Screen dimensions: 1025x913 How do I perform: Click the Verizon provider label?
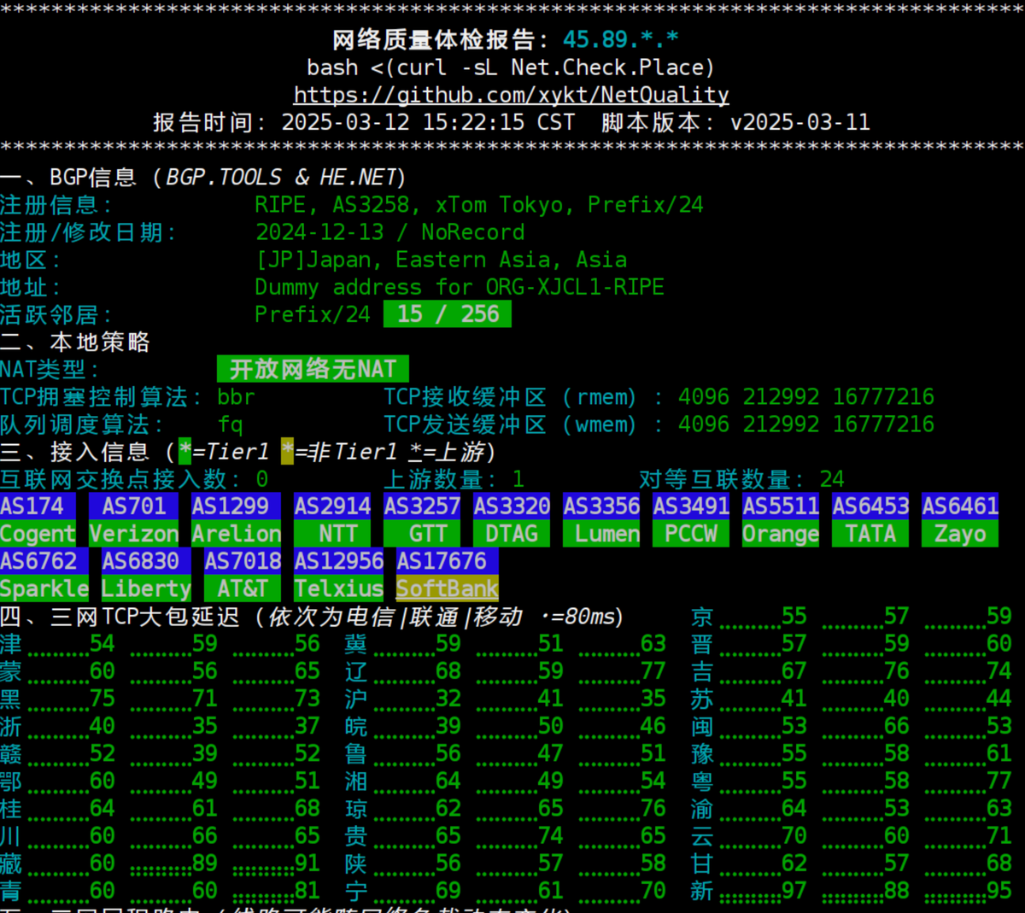134,534
